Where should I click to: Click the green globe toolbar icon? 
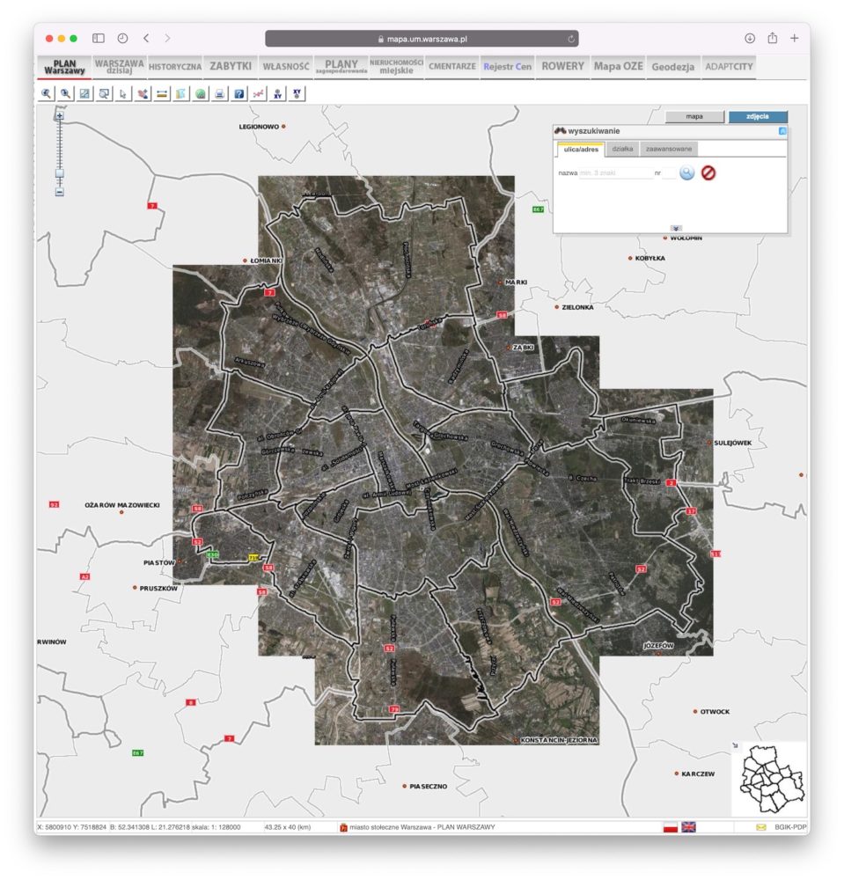[201, 94]
